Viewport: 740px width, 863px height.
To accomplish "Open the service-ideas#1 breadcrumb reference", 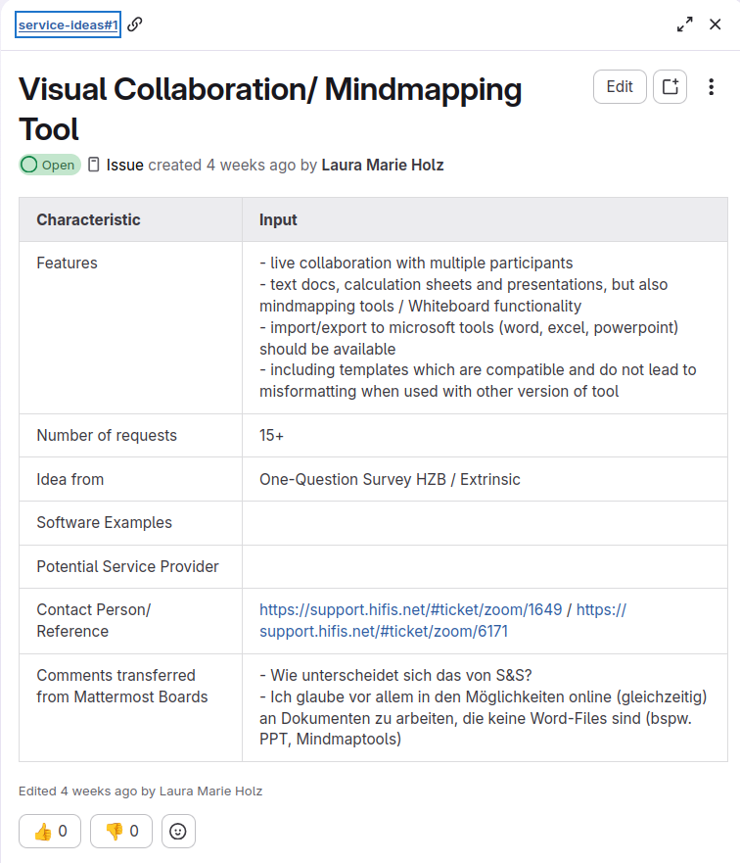I will [x=65, y=24].
